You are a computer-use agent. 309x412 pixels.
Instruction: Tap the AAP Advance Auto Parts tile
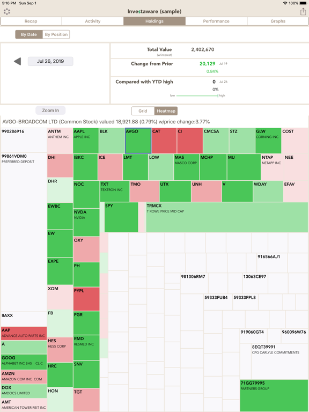pos(24,333)
